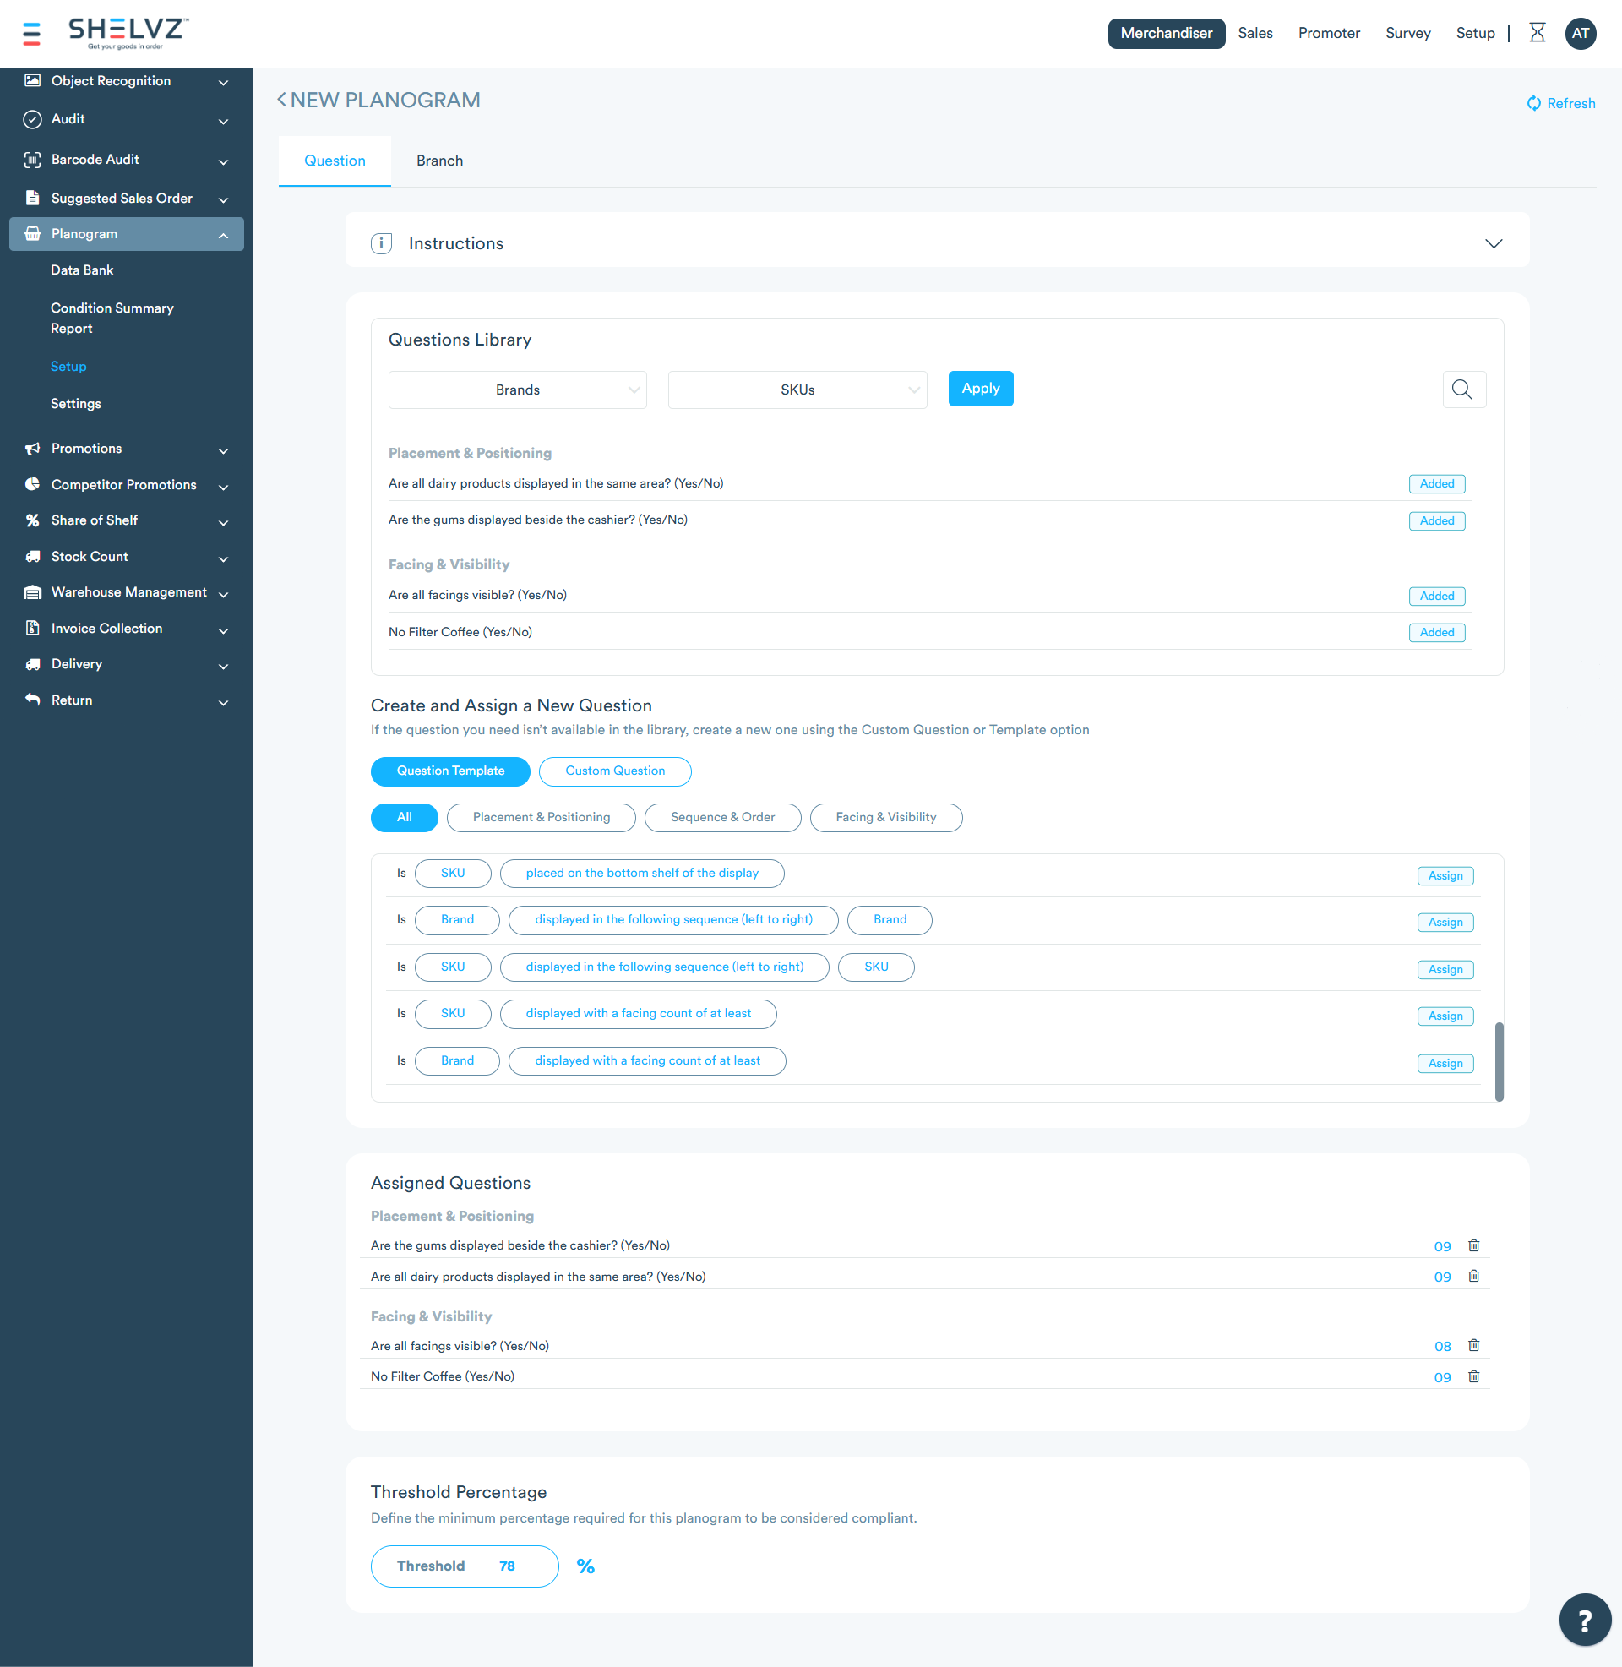This screenshot has height=1667, width=1622.
Task: Open the SKUs dropdown
Action: (x=797, y=390)
